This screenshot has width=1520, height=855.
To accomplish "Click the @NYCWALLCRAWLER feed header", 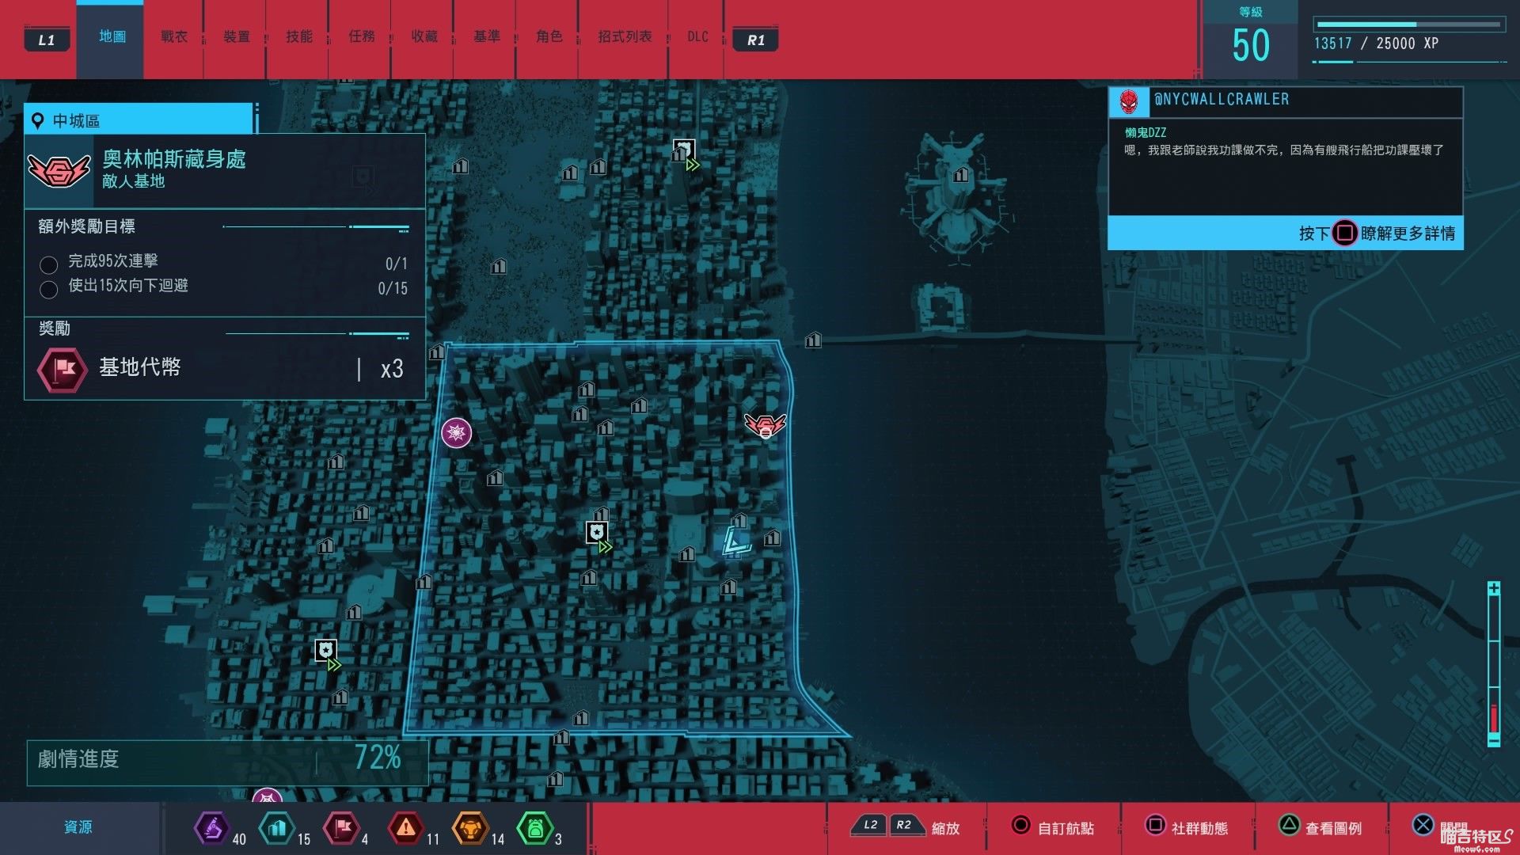I will point(1285,101).
